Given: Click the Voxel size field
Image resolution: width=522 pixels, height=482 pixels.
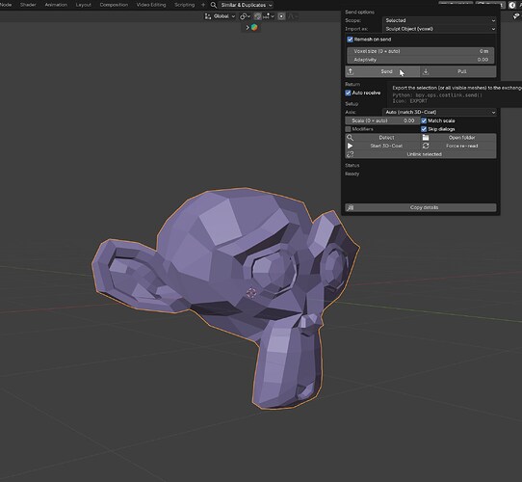Looking at the screenshot, I should (421, 51).
